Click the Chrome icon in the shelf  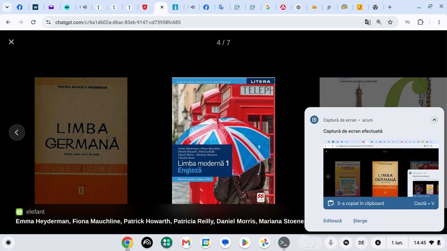tap(127, 243)
